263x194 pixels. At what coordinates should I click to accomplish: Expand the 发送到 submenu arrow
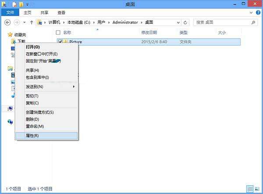point(74,86)
